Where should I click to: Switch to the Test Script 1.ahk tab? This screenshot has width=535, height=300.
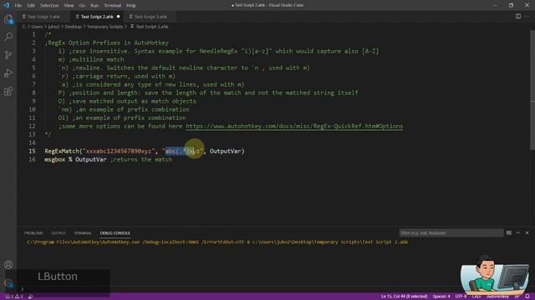pyautogui.click(x=43, y=17)
